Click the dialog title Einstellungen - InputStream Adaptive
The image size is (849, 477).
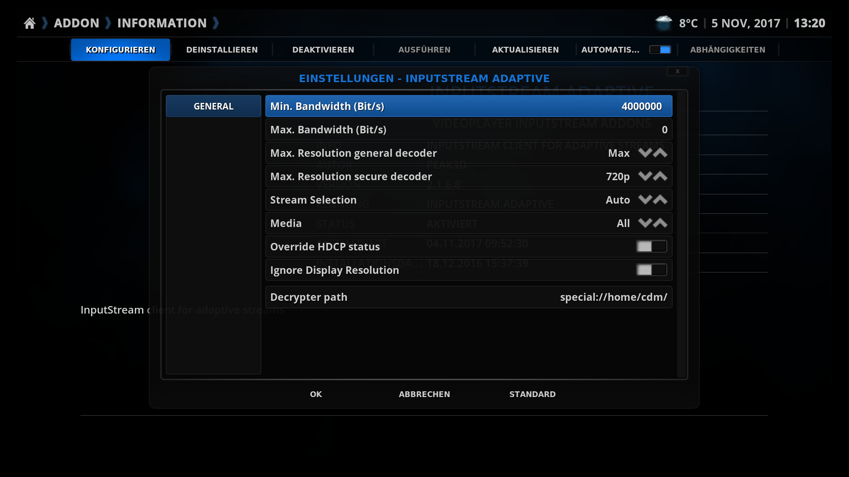point(424,78)
